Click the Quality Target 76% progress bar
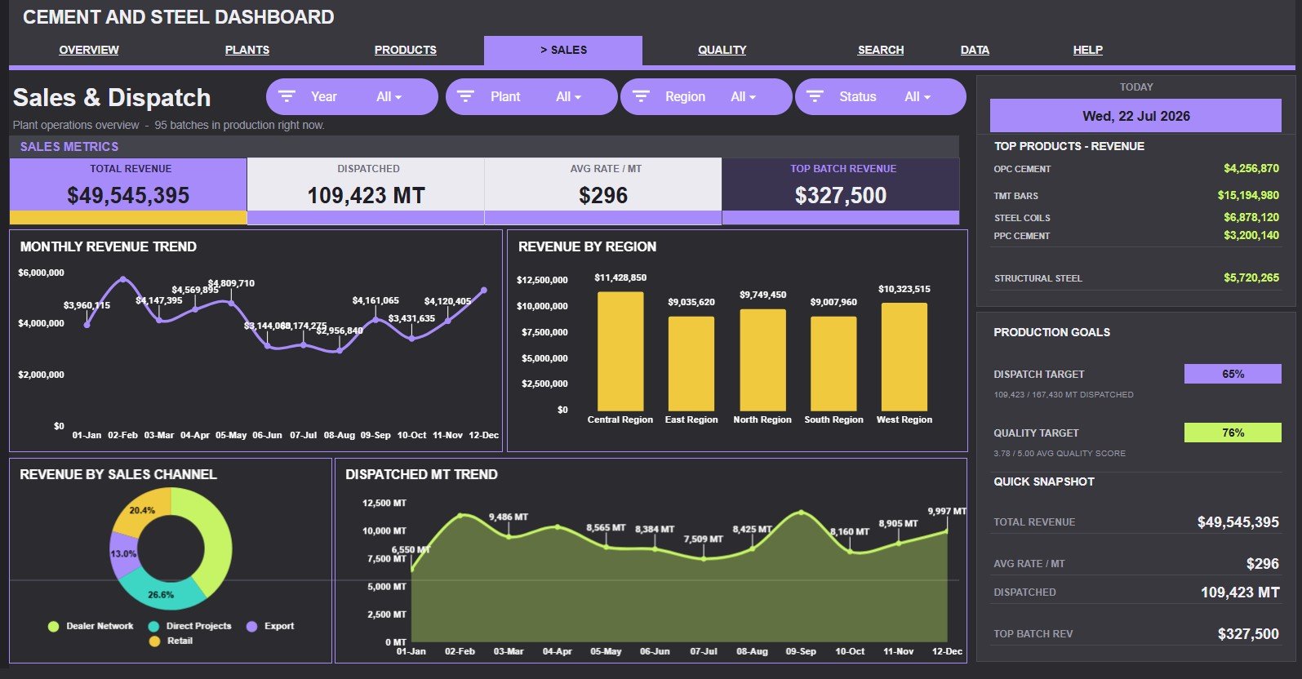Screen dimensions: 1302x679 tap(1233, 433)
